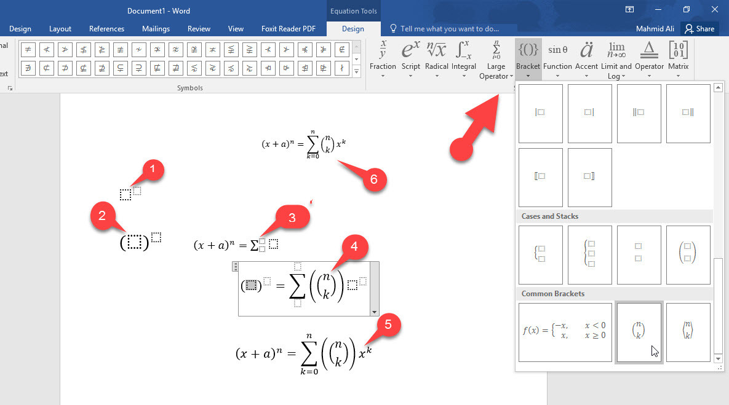Switch to the Review tab

pyautogui.click(x=199, y=28)
